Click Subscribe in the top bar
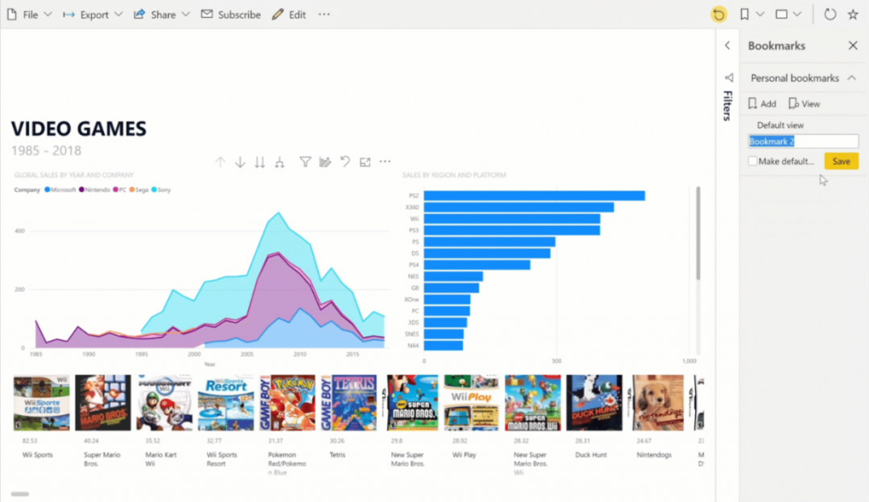 click(x=231, y=15)
